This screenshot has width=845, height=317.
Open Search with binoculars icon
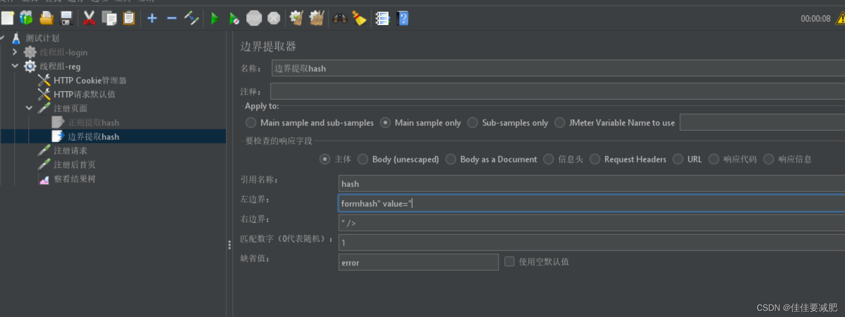click(340, 18)
